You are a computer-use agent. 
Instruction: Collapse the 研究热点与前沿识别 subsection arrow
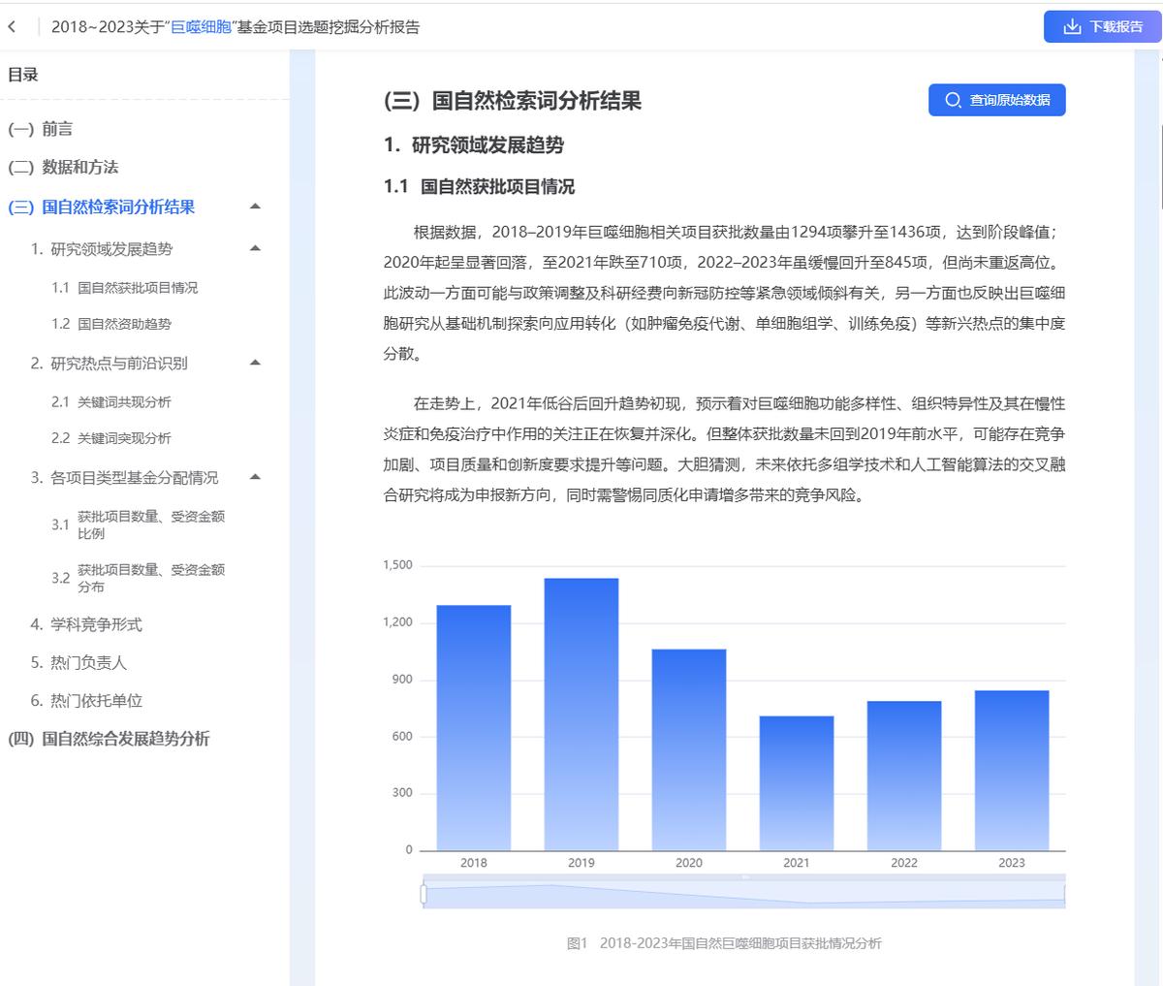click(x=255, y=363)
